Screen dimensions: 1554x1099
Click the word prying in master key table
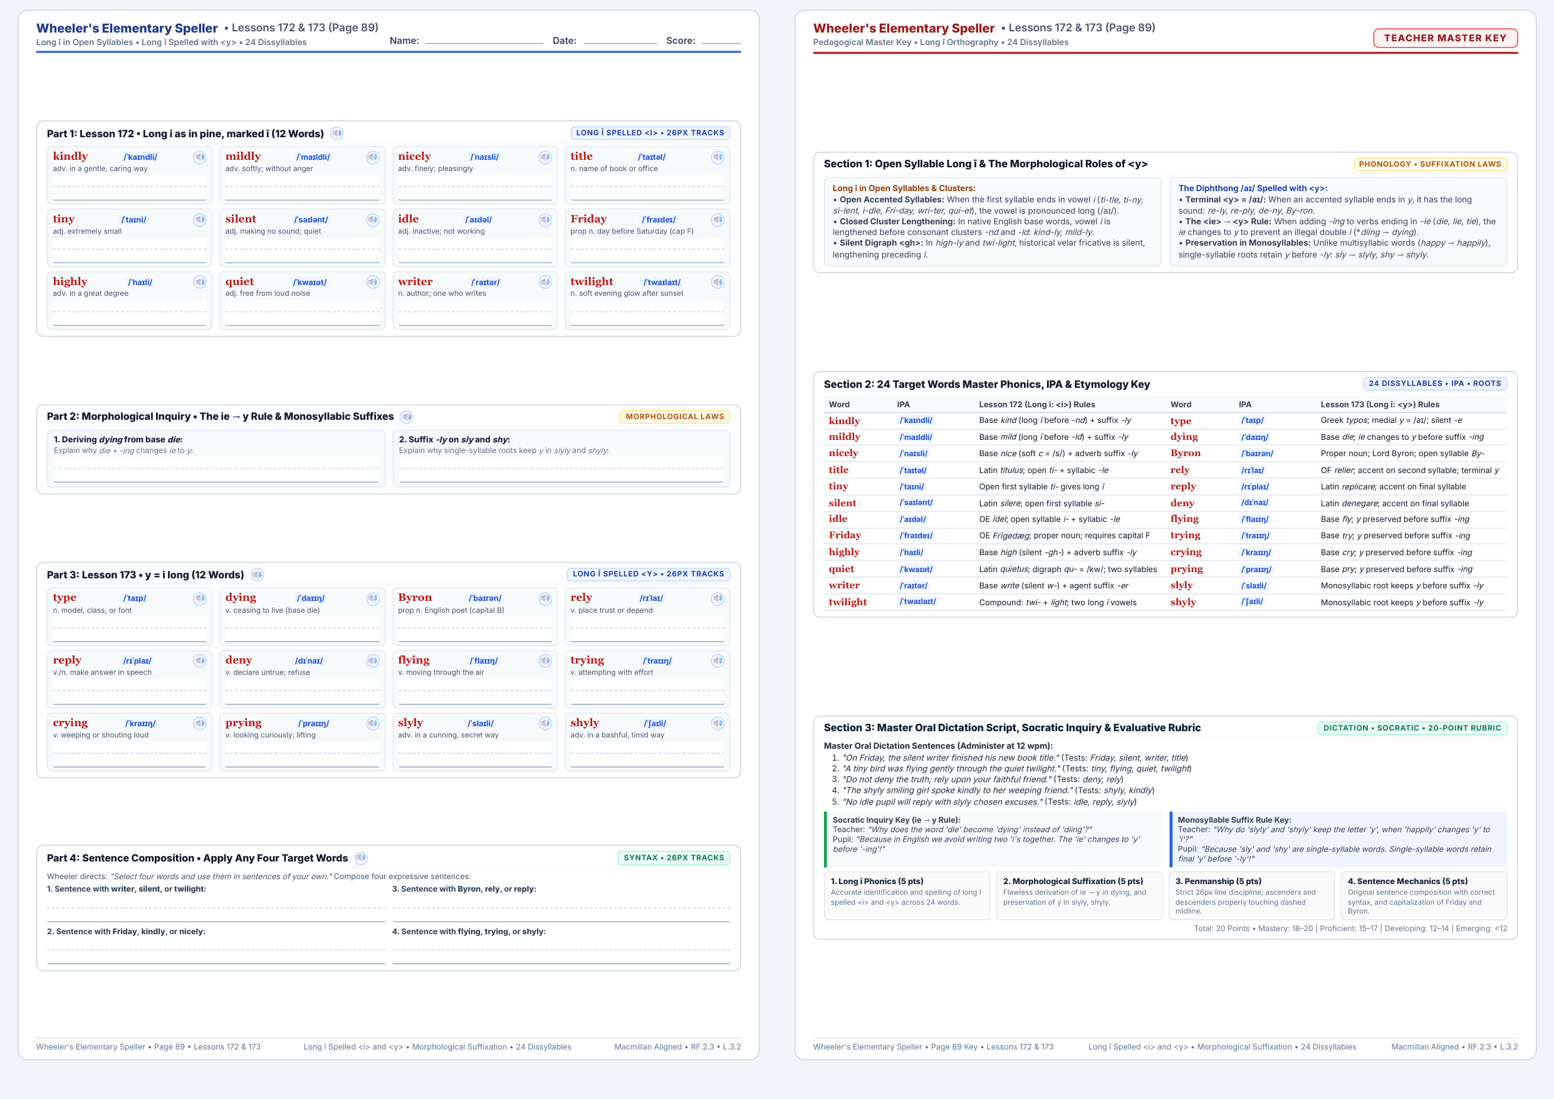pyautogui.click(x=1186, y=569)
